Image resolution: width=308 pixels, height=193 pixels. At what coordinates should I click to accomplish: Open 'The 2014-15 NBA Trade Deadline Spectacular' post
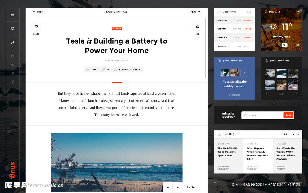[x=227, y=152]
